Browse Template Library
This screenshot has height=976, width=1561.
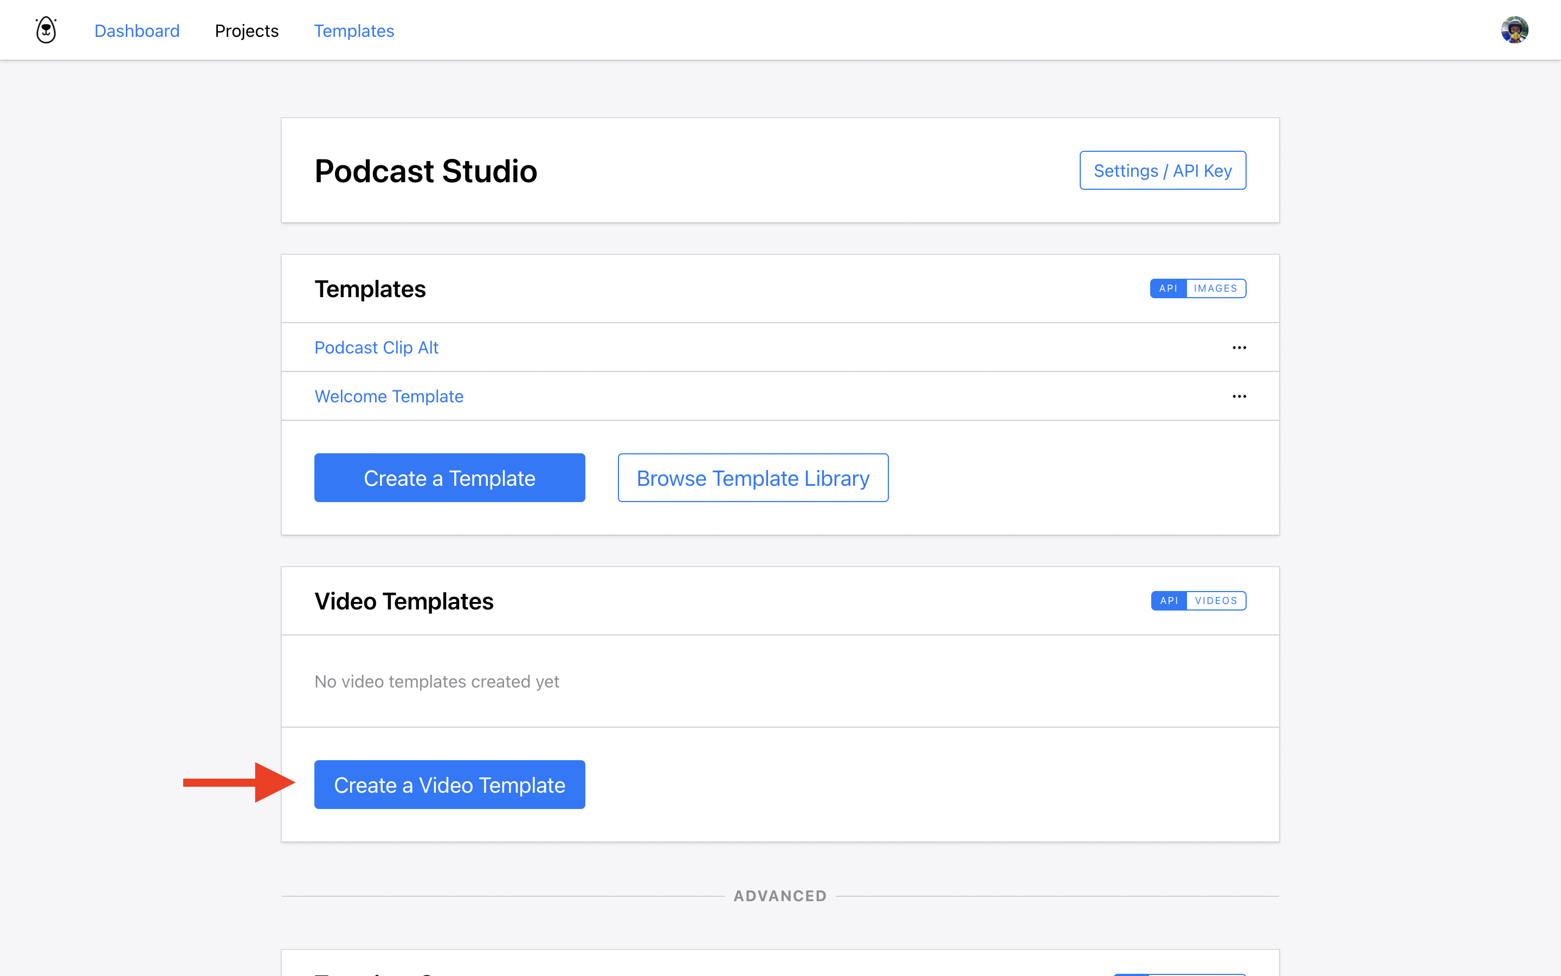point(753,478)
